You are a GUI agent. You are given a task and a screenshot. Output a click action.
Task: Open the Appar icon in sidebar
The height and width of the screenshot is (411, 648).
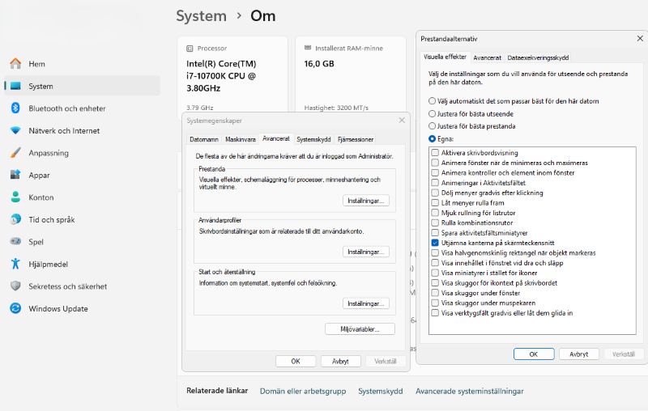(15, 175)
